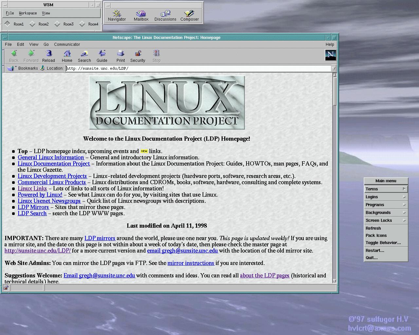
Task: Click the page proxy icon beside Location
Action: [x=42, y=68]
